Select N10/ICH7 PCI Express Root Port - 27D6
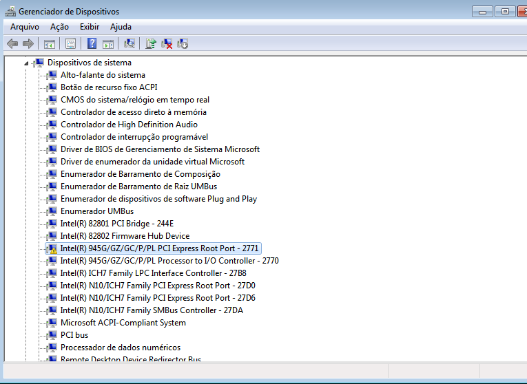The height and width of the screenshot is (384, 527). [x=158, y=298]
